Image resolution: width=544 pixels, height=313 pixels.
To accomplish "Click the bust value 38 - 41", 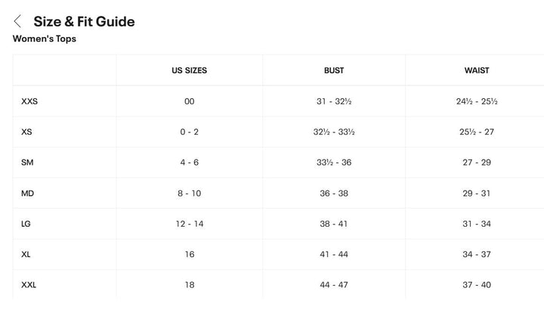I will [334, 224].
